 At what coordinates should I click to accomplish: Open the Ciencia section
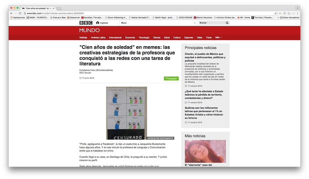tap(157, 38)
